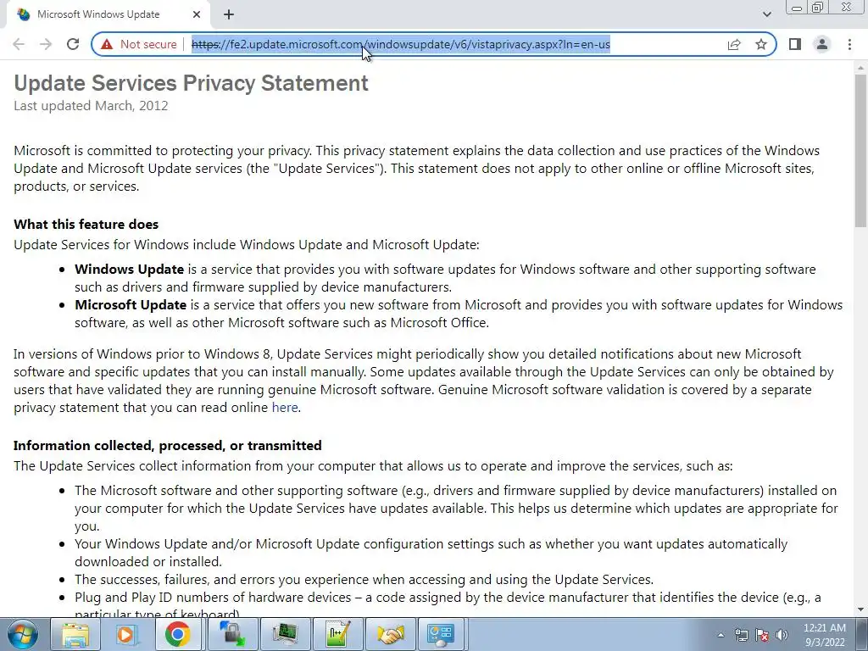Click the 'What this feature does' heading
Image resolution: width=868 pixels, height=651 pixels.
[x=86, y=224]
